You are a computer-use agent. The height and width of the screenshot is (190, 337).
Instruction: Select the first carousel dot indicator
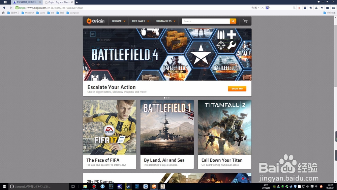click(165, 98)
